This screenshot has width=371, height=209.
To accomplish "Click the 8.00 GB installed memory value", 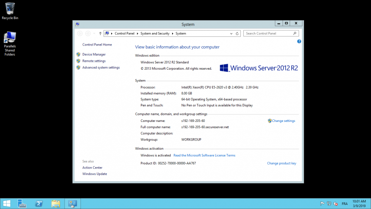I will pos(187,93).
